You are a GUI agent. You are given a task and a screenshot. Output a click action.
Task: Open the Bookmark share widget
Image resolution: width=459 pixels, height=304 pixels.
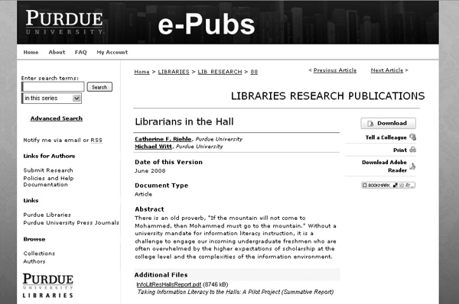click(388, 185)
